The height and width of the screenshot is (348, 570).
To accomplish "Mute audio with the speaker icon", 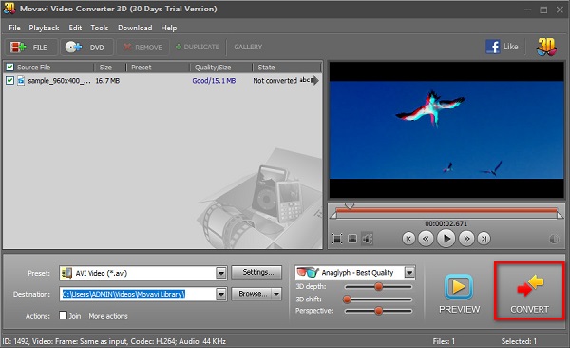I will (x=367, y=239).
